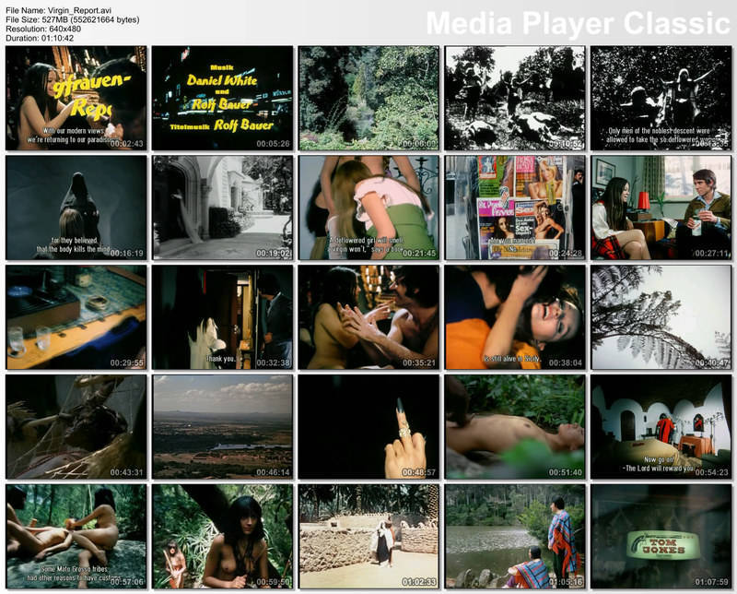This screenshot has height=594, width=737.
Task: Click the "Resolution: 640x480" line
Action: [43, 29]
